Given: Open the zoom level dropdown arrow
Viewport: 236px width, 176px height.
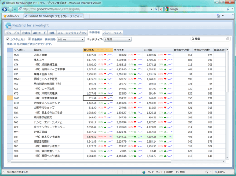Looking at the screenshot, I should [229, 172].
